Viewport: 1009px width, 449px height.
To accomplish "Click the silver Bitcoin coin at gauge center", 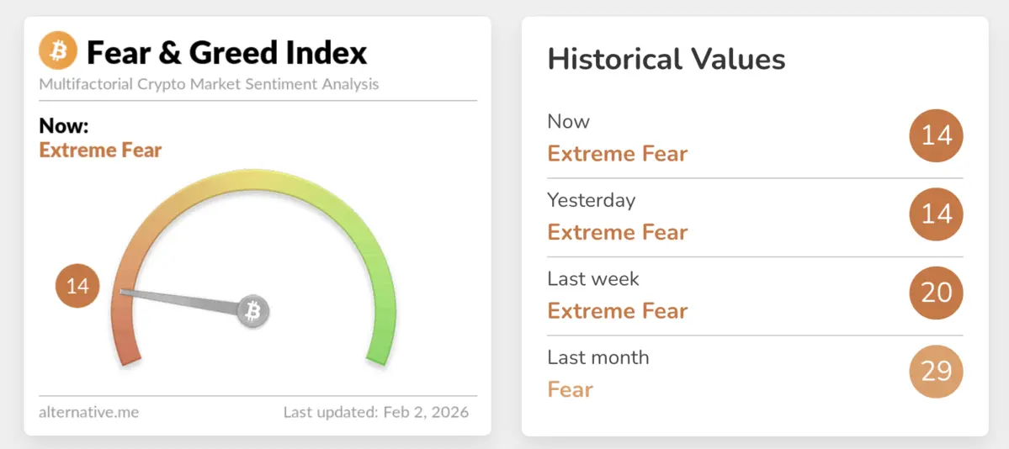I will 252,313.
